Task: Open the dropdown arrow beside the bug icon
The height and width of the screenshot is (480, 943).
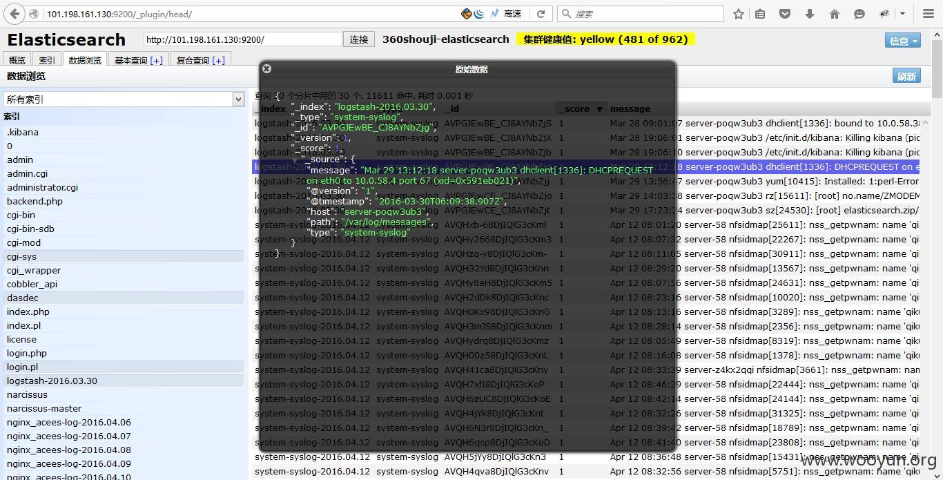Action: [902, 14]
